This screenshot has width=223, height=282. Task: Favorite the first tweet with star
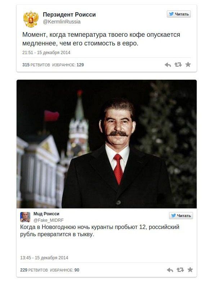click(188, 65)
